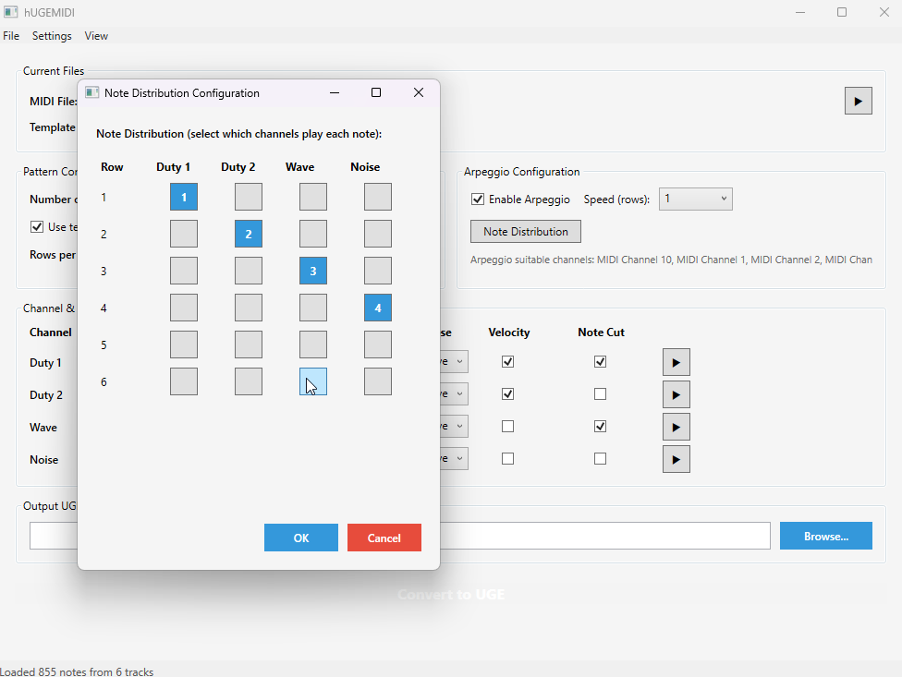
Task: Toggle Row 1 Noise cell
Action: click(x=378, y=197)
